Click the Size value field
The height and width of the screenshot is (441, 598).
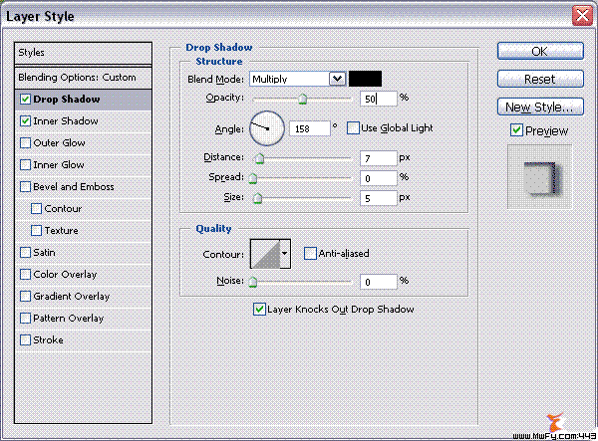coord(379,198)
